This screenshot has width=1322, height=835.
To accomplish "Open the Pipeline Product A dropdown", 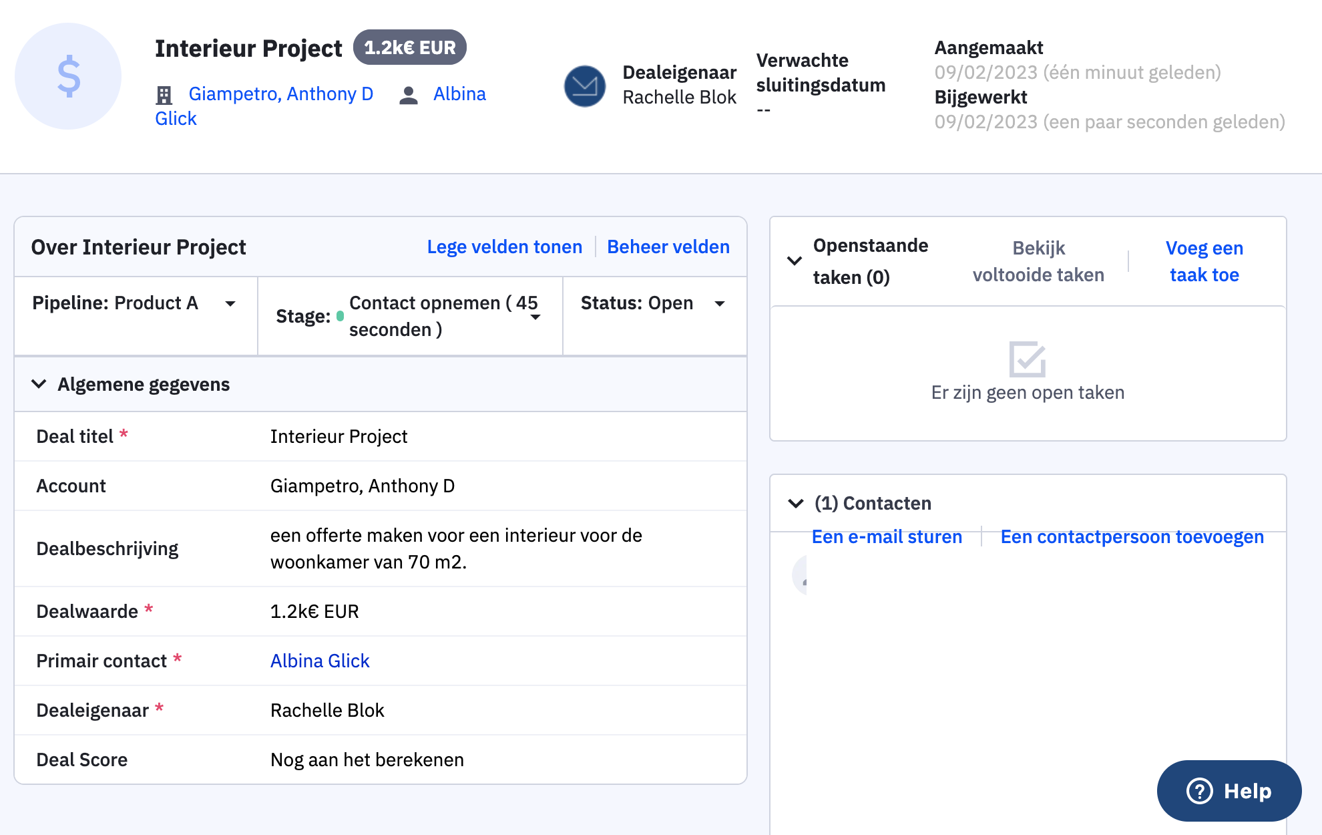I will click(230, 303).
